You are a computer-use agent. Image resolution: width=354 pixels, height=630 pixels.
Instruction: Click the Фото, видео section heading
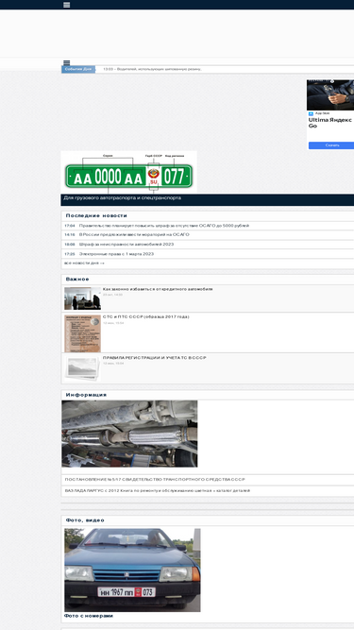click(85, 520)
